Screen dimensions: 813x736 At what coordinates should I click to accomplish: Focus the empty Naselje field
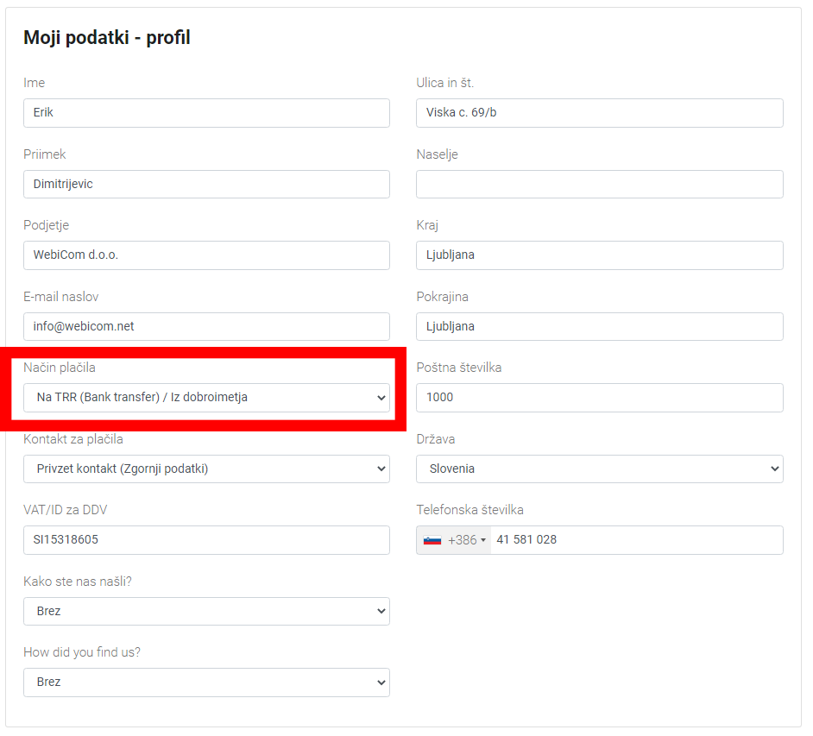pos(599,184)
